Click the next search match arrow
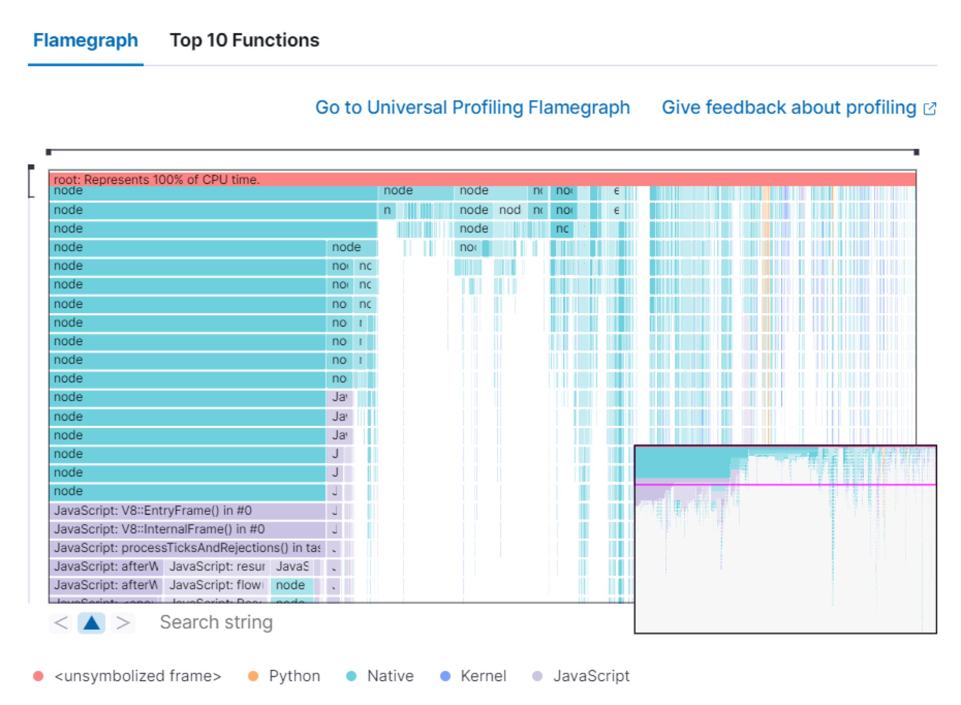Screen dimensions: 961x705 tap(122, 623)
